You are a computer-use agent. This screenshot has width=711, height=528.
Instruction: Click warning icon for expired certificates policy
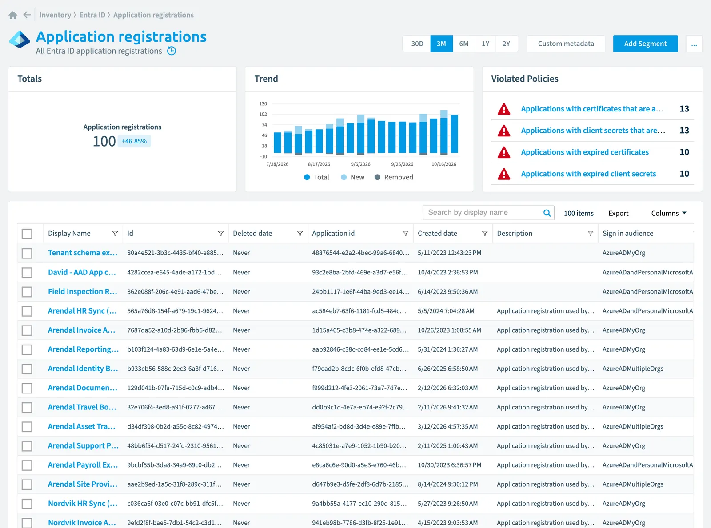point(504,152)
